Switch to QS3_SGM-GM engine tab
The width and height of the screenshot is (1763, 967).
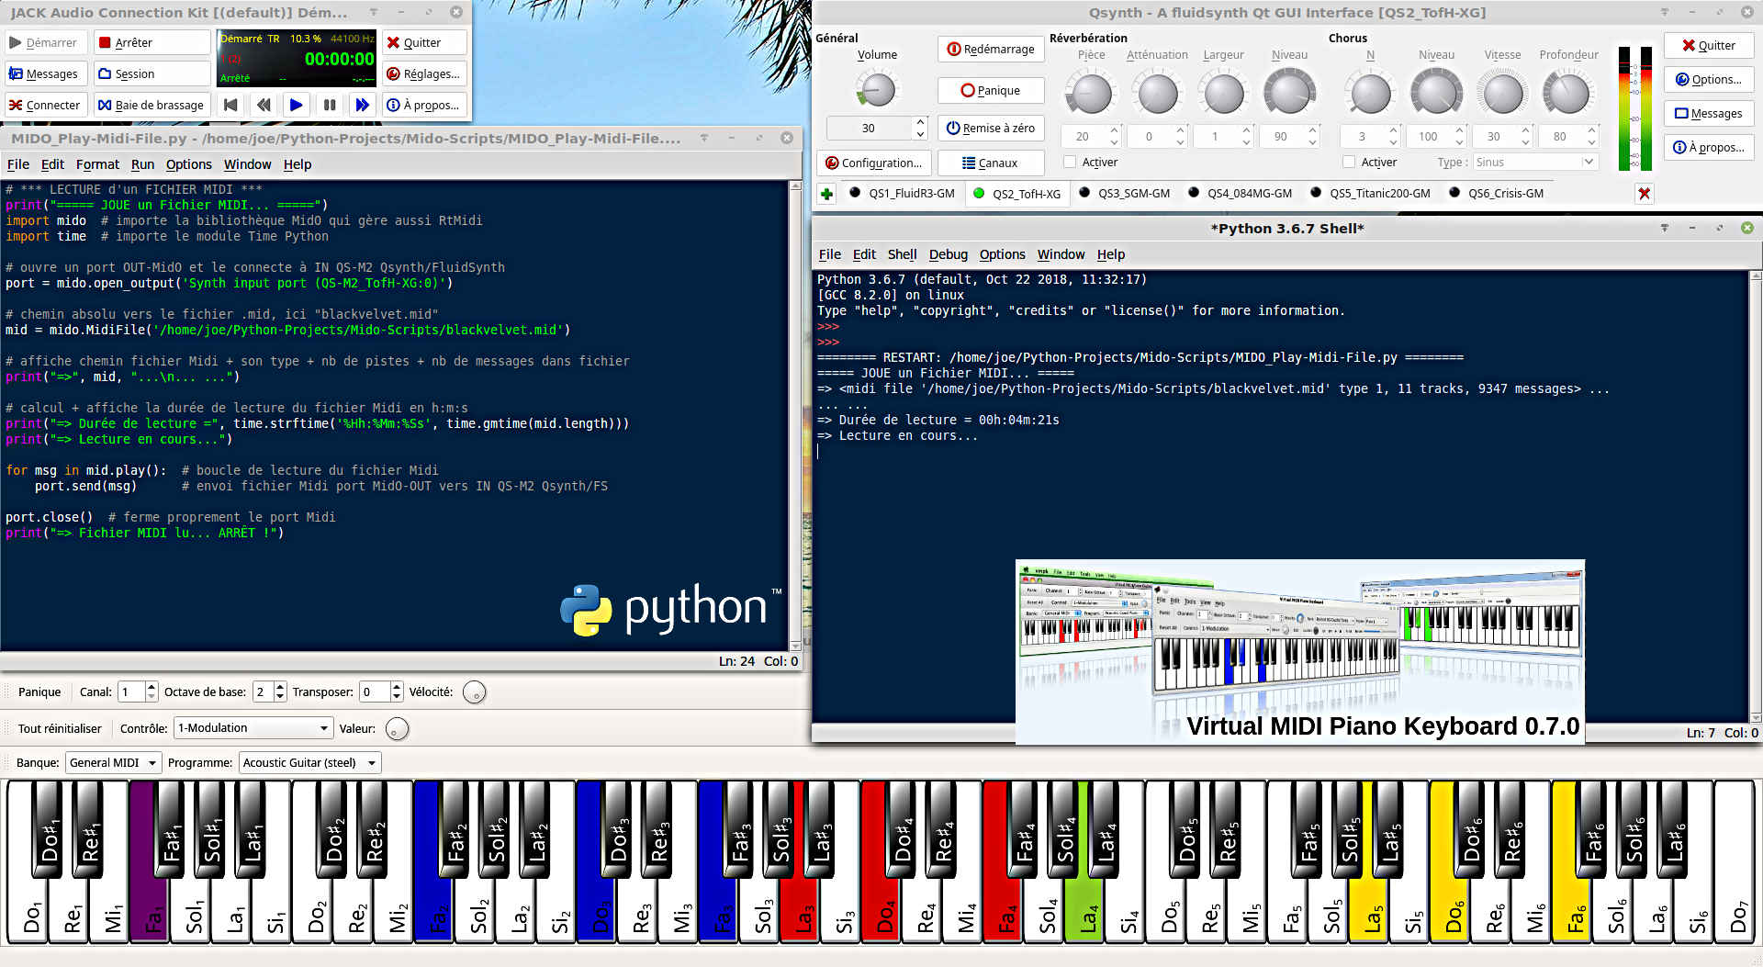click(1124, 193)
